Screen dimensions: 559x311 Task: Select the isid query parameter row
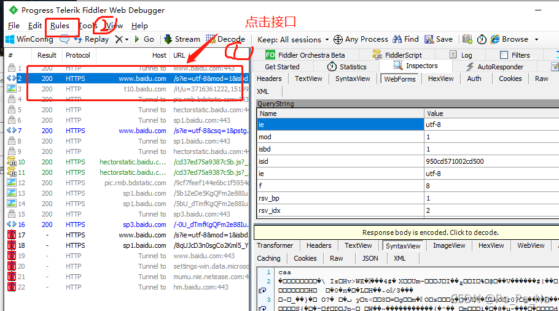pos(408,161)
